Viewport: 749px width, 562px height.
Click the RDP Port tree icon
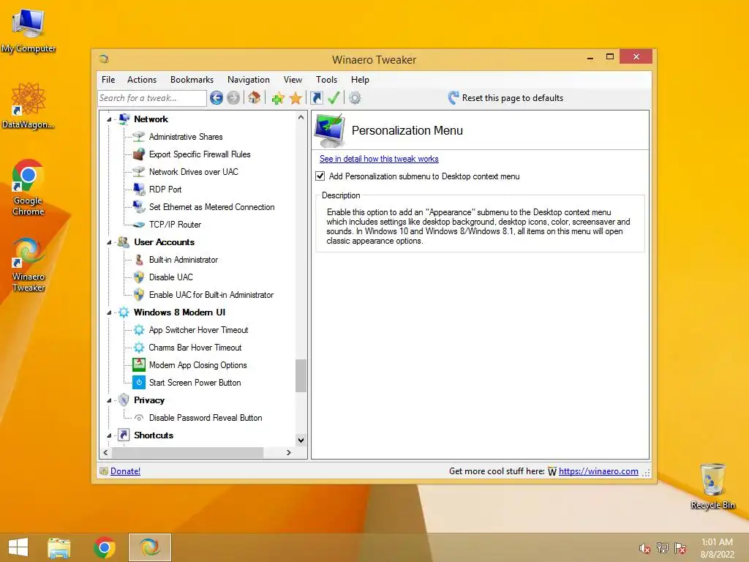(x=138, y=190)
